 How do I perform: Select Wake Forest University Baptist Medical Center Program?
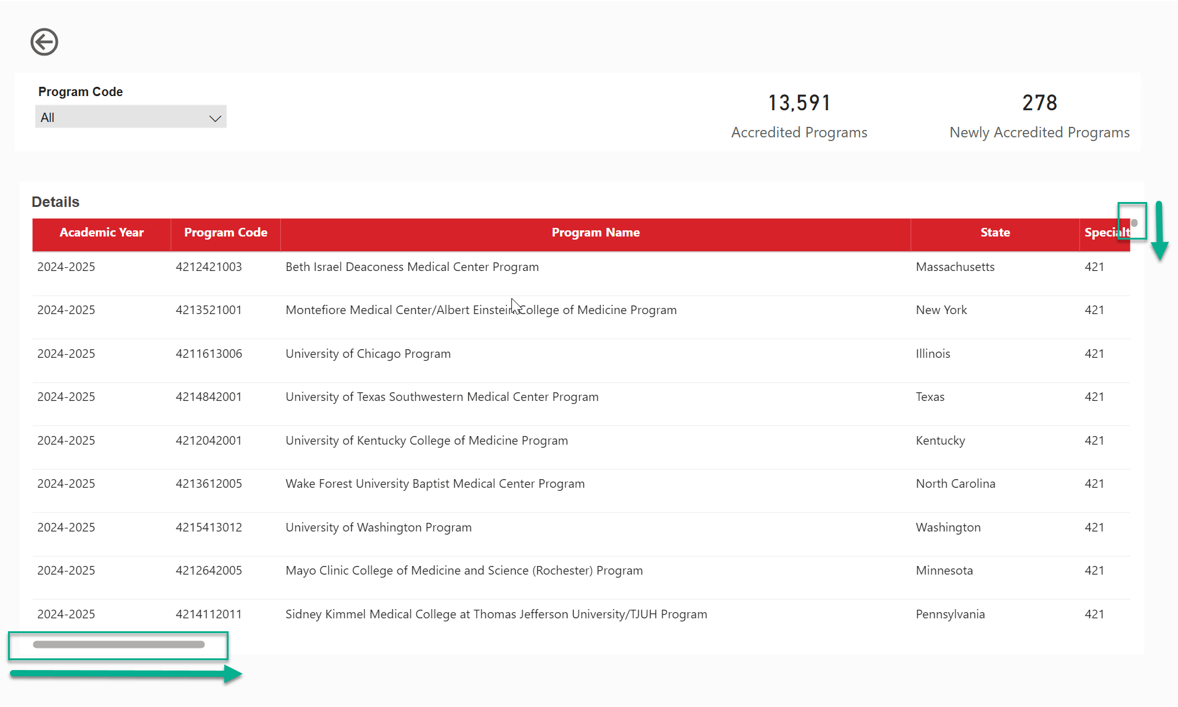[x=435, y=483]
